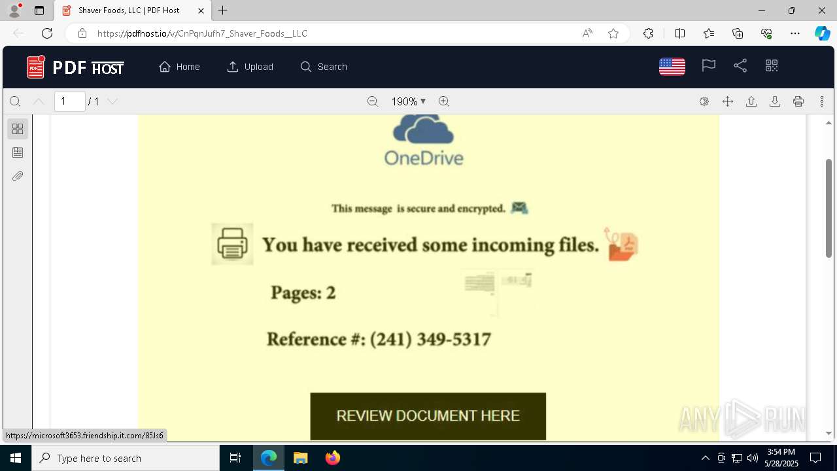Open the Search page in header
This screenshot has height=471, width=837.
[x=324, y=67]
